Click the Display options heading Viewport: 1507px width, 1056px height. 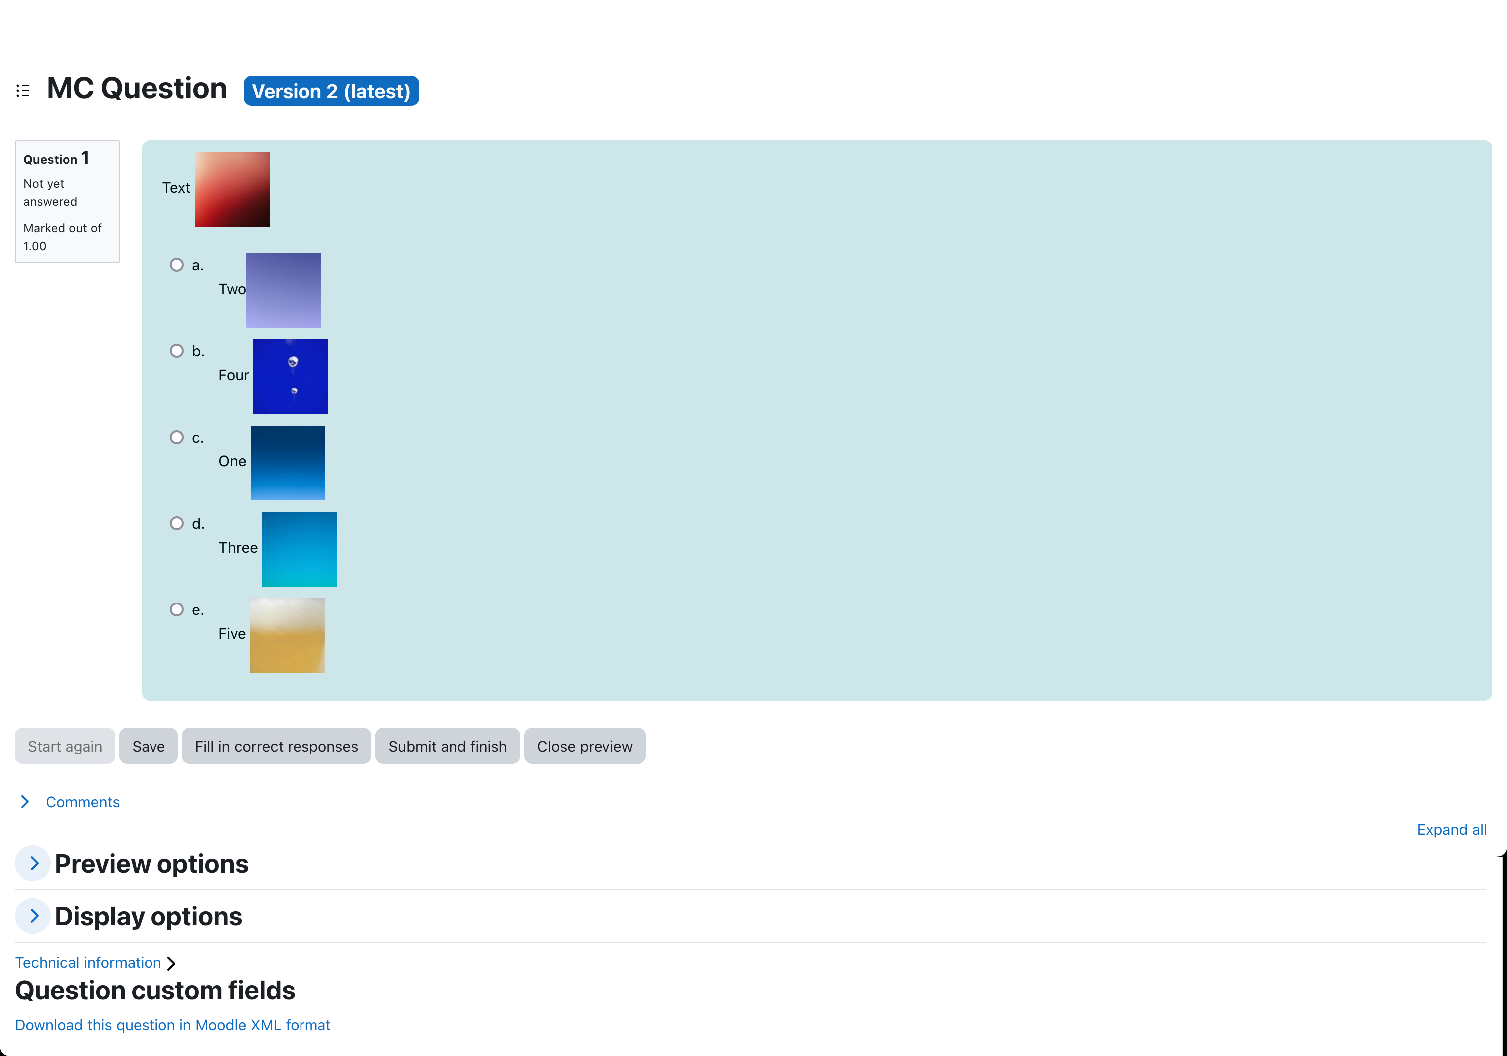click(x=149, y=916)
